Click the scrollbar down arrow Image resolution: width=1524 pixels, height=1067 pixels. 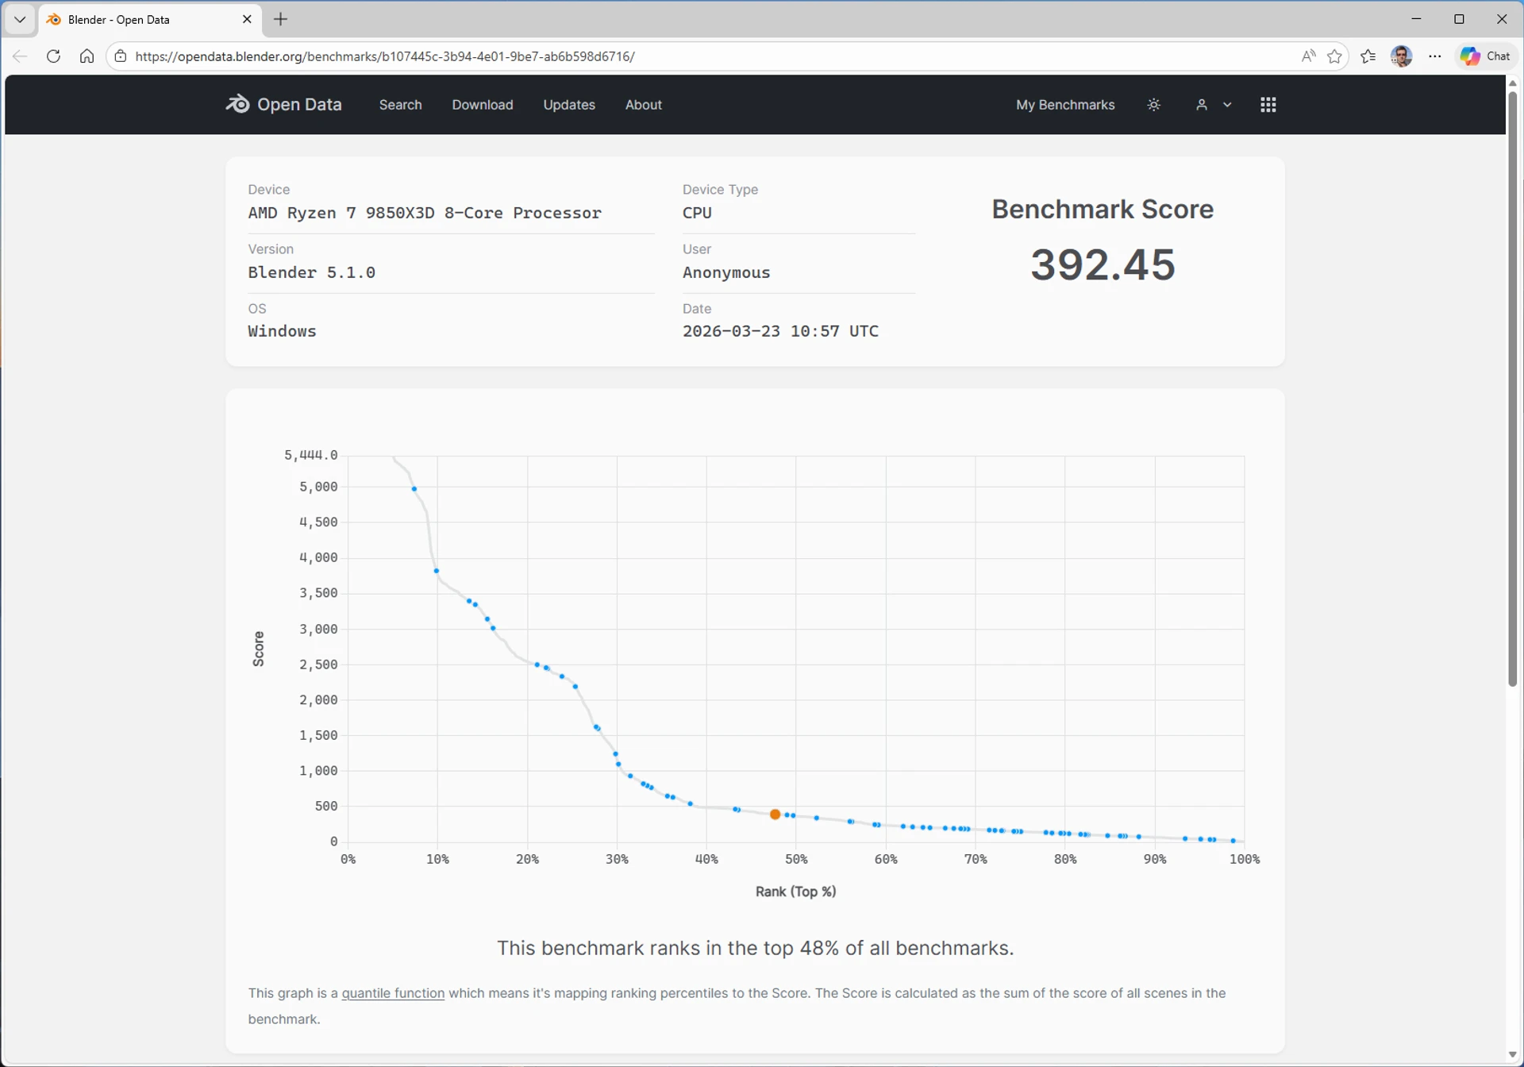[1512, 1055]
